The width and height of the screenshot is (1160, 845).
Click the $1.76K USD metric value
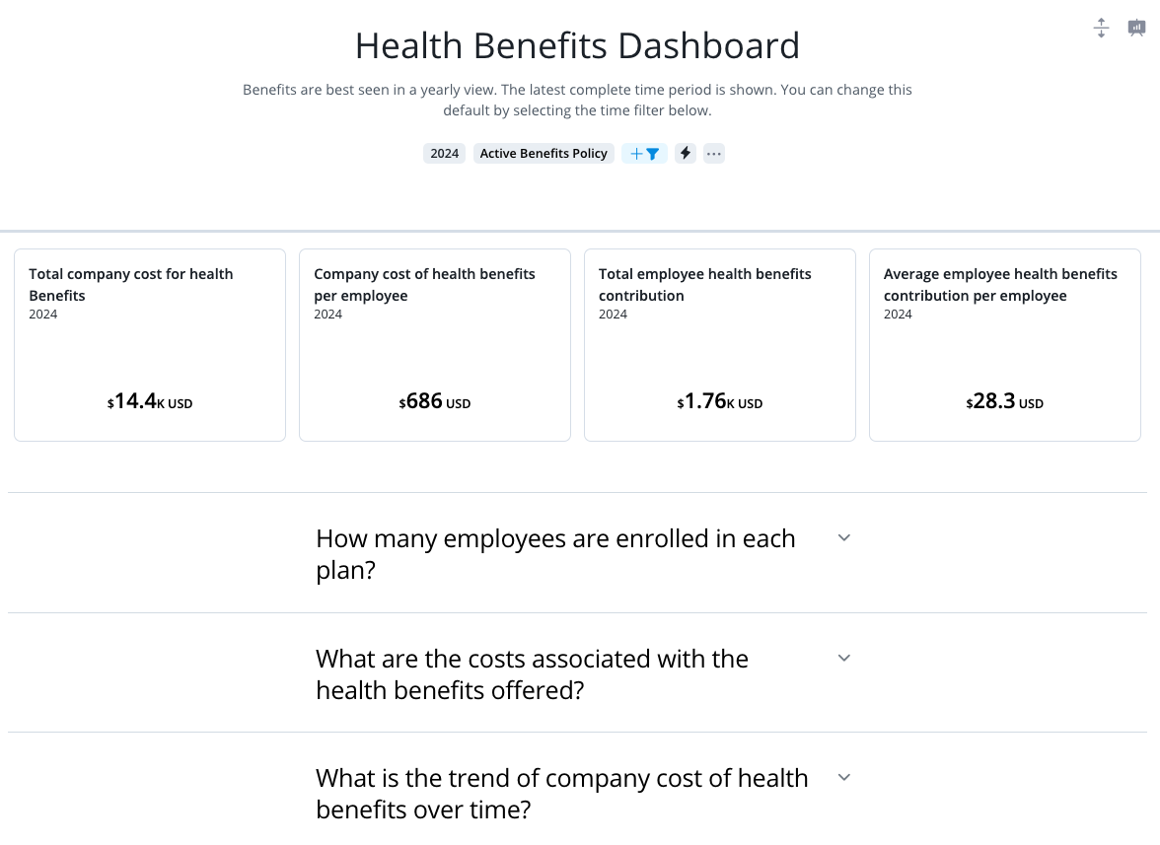click(x=720, y=401)
